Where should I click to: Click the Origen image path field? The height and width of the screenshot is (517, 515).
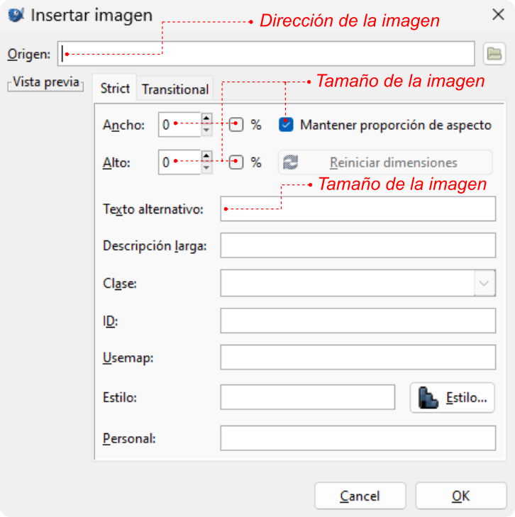pos(266,53)
